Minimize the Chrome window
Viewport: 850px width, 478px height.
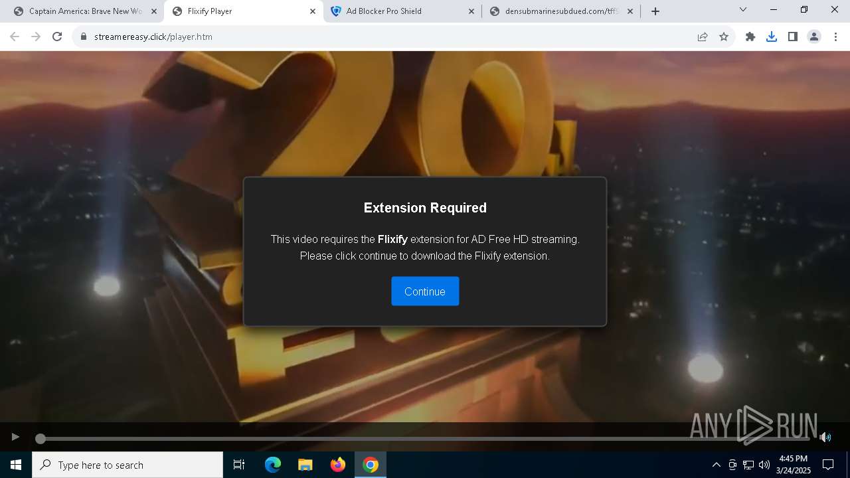pyautogui.click(x=774, y=9)
